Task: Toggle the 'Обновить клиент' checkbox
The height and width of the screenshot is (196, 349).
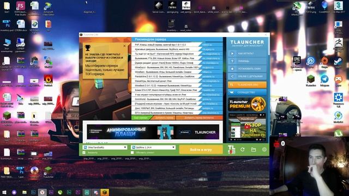Action: pos(132,152)
